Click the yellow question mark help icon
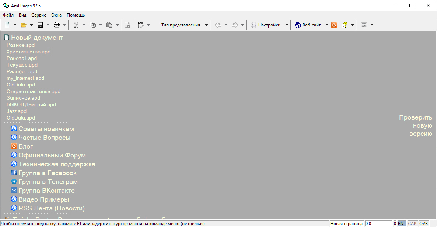This screenshot has height=227, width=437. tap(345, 25)
